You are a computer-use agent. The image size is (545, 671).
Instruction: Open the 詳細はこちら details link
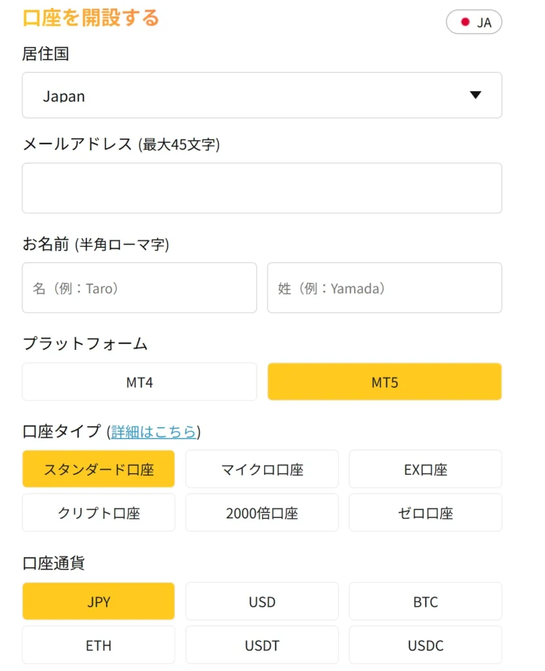tap(153, 432)
